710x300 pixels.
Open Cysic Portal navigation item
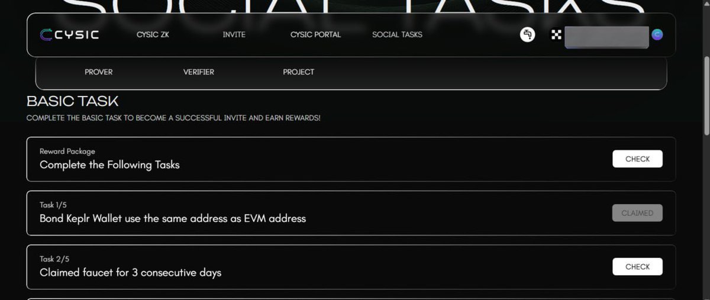tap(315, 35)
